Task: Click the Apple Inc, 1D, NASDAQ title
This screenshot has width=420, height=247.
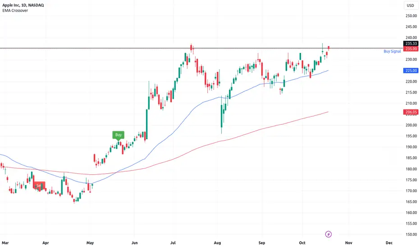Action: (23, 5)
